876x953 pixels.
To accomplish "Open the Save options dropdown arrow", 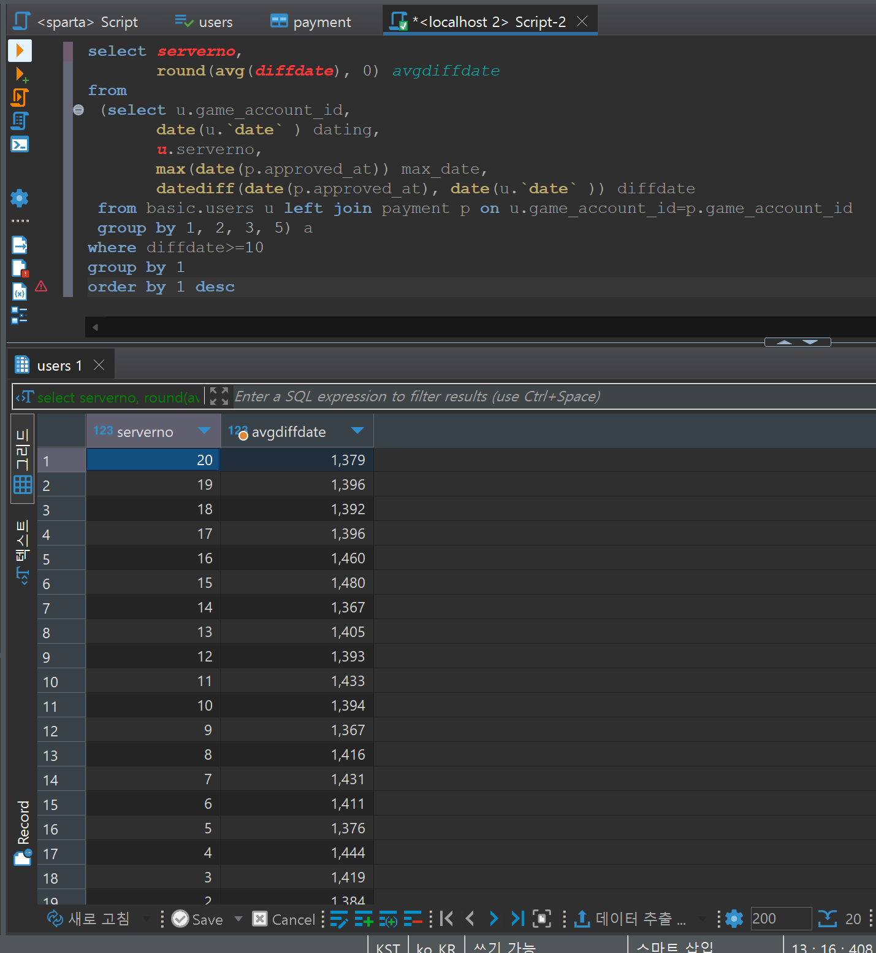I will pyautogui.click(x=238, y=919).
